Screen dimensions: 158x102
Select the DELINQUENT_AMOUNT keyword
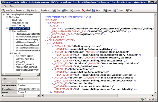point(26,67)
